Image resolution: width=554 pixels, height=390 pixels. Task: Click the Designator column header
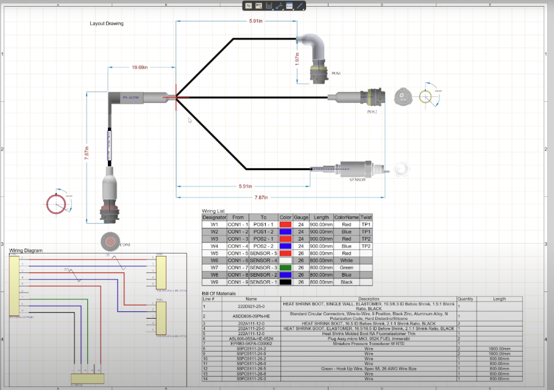pyautogui.click(x=214, y=218)
